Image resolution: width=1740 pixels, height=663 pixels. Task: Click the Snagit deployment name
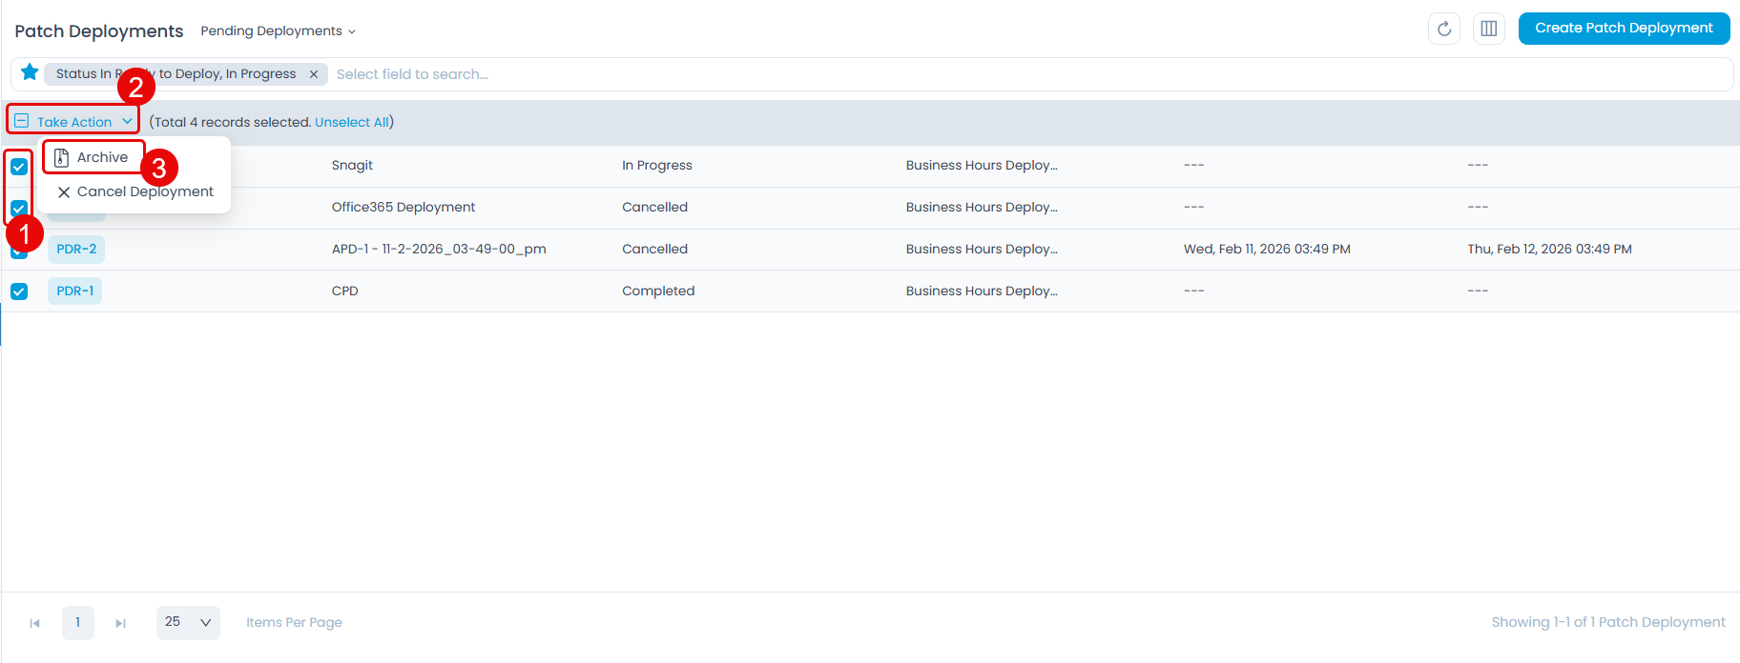click(352, 165)
